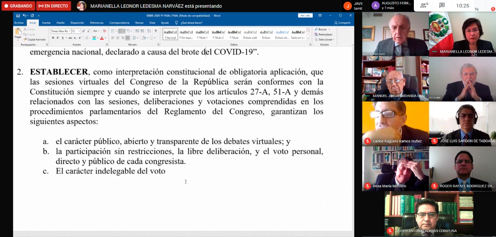Click the Reemplazar button
This screenshot has width=496, height=237.
coord(324,34)
